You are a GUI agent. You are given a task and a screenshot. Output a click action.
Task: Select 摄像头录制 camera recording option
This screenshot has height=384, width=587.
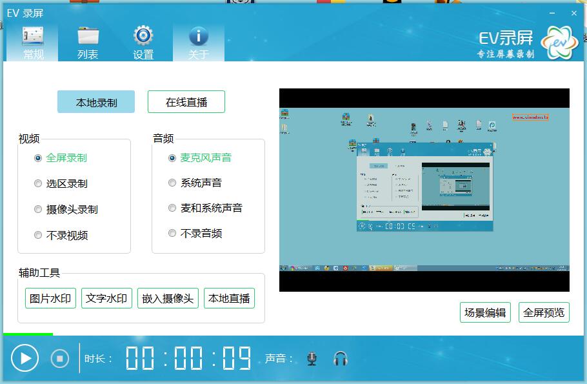click(x=38, y=209)
